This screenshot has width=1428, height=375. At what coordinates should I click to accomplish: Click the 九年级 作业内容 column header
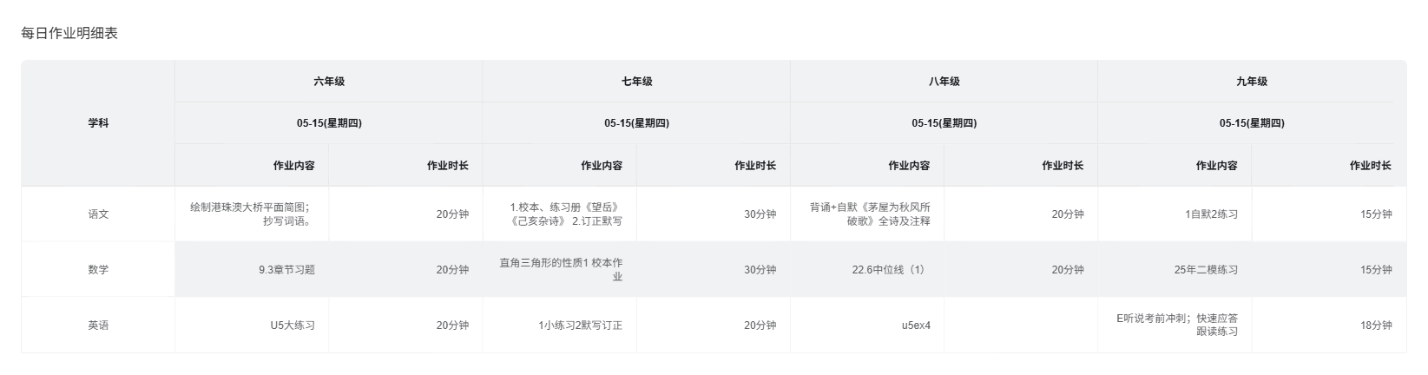tap(1175, 165)
